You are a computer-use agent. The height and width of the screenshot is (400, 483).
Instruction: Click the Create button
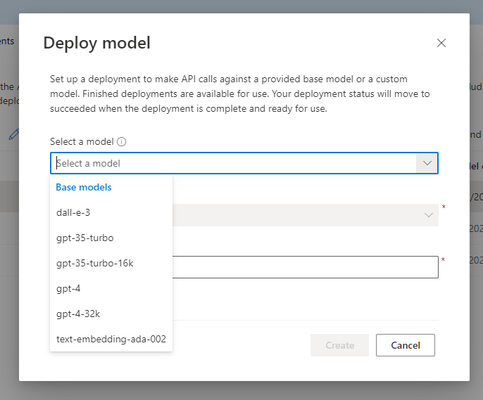[x=339, y=345]
